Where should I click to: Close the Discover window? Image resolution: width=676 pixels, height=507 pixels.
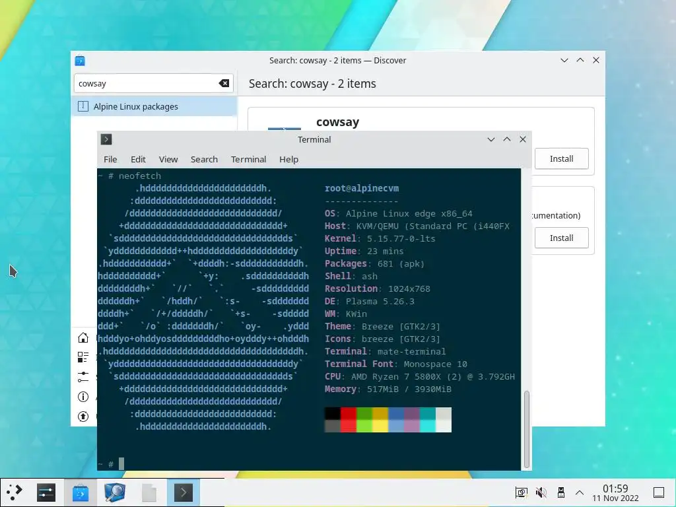596,60
